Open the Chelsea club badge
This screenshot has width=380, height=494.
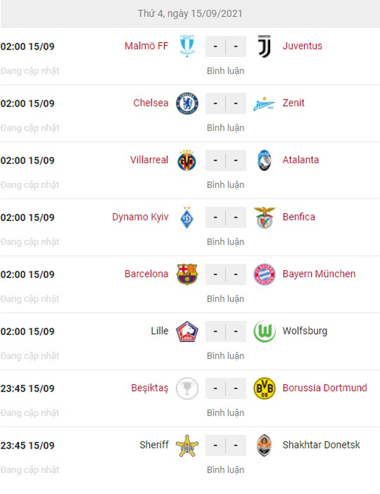click(187, 103)
